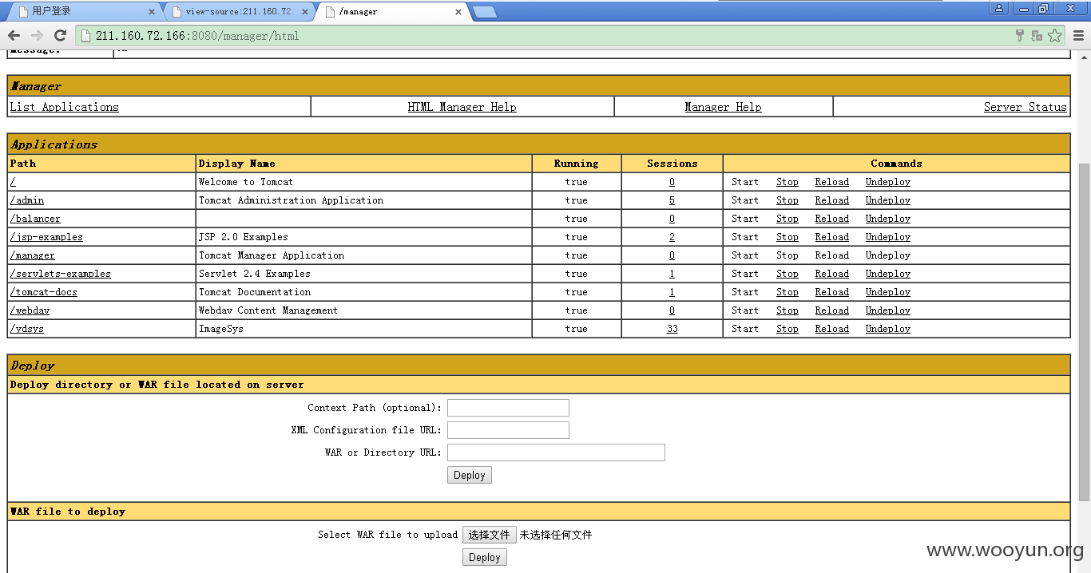Open the user profile icon in title bar
Viewport: 1091px width, 573px height.
click(x=999, y=8)
